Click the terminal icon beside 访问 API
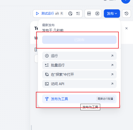Image resolution: width=133 pixels, height=130 pixels. (x=47, y=84)
